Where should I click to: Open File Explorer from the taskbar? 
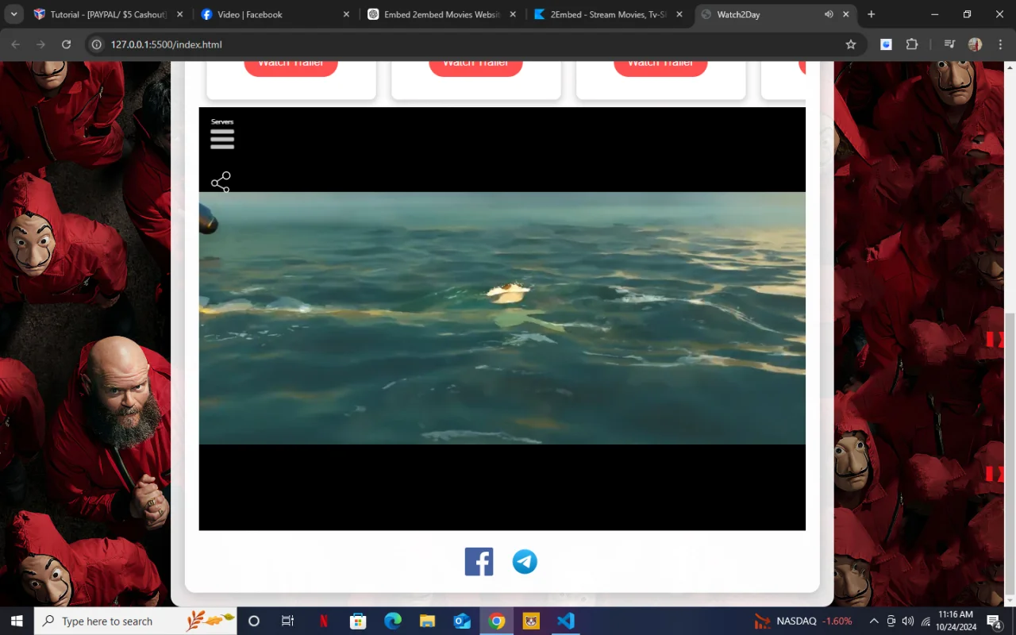(x=427, y=621)
